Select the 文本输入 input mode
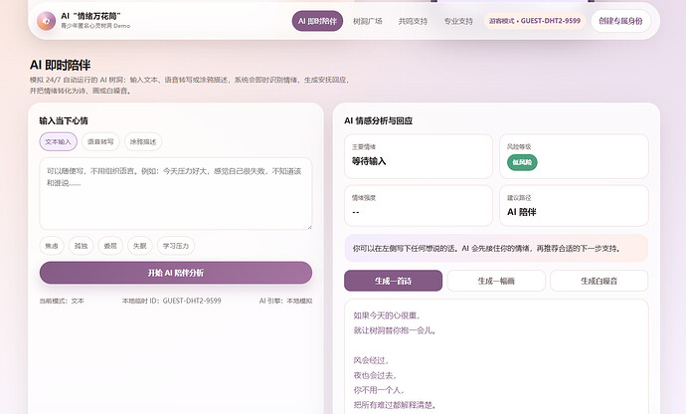 click(59, 141)
